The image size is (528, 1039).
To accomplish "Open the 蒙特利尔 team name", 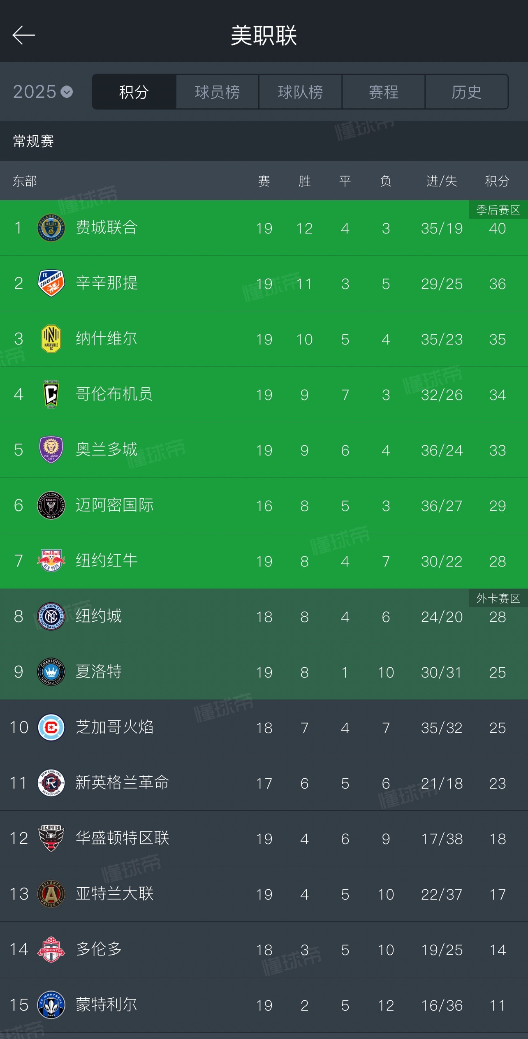I will (107, 1004).
